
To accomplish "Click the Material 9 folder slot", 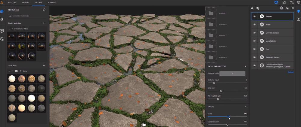I will [211, 57].
